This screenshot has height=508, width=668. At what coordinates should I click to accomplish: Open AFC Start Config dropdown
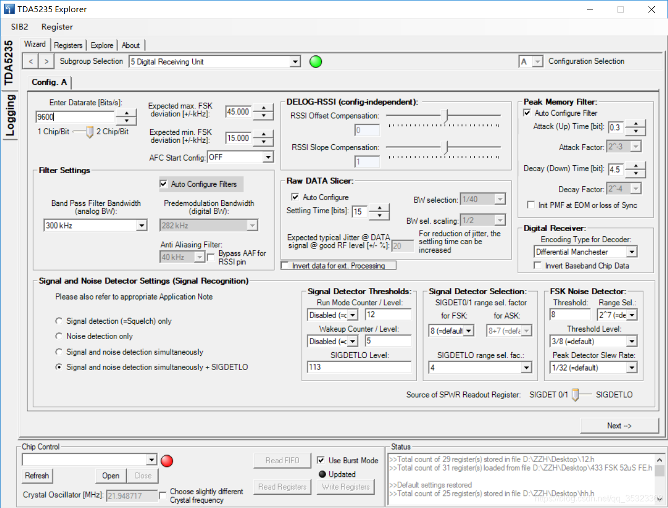pyautogui.click(x=268, y=157)
